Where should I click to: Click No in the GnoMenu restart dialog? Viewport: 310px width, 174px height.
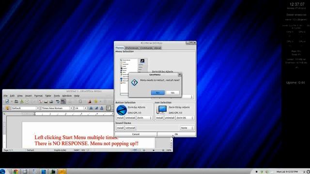click(x=158, y=93)
